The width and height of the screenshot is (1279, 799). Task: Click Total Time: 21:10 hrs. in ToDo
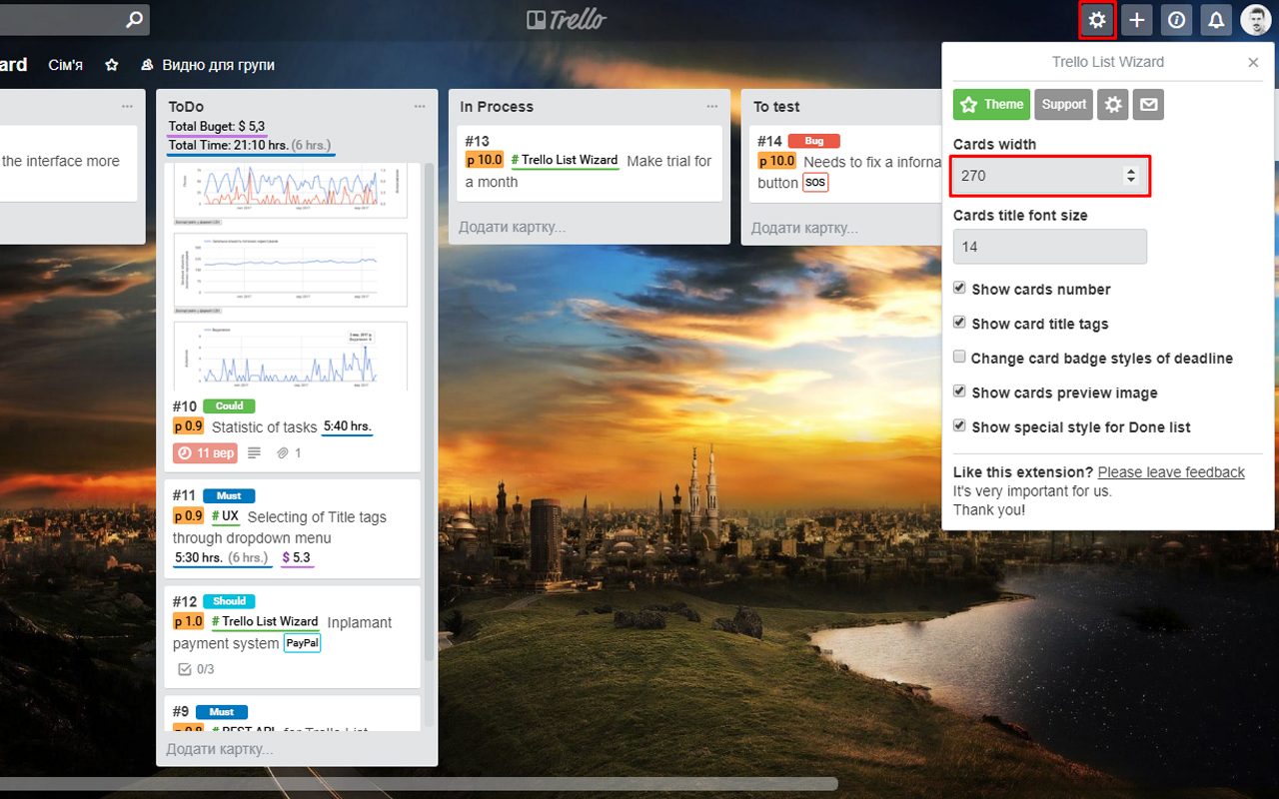click(250, 146)
